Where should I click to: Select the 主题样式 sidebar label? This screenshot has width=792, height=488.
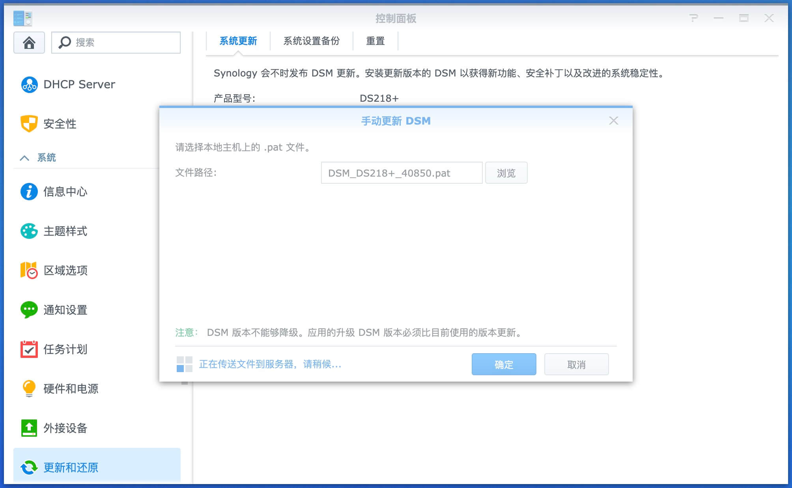pos(65,231)
